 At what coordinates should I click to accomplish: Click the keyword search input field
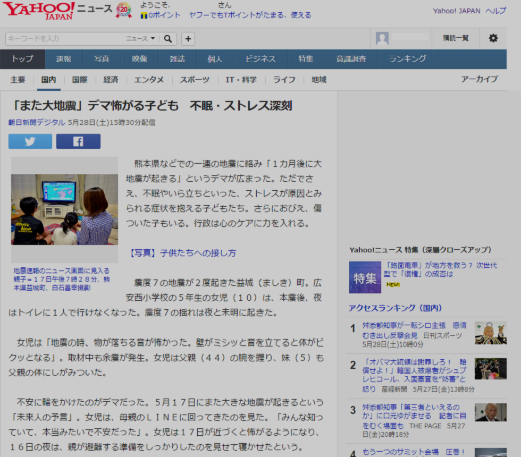64,39
